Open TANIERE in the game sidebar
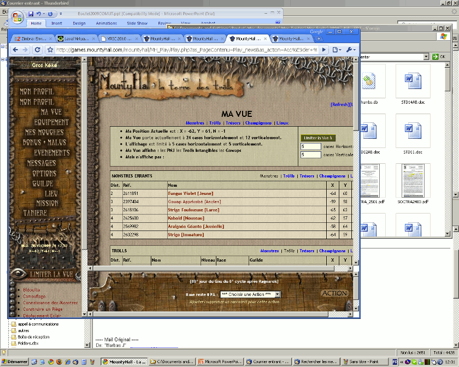This screenshot has width=459, height=367. coord(35,213)
